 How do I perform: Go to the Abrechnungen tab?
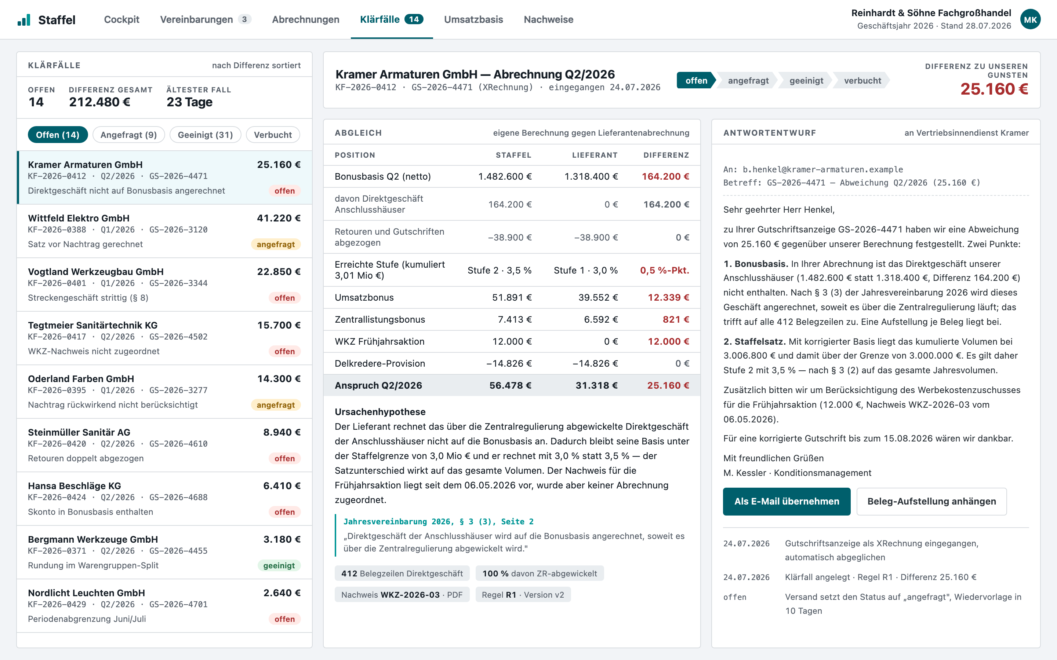tap(305, 20)
